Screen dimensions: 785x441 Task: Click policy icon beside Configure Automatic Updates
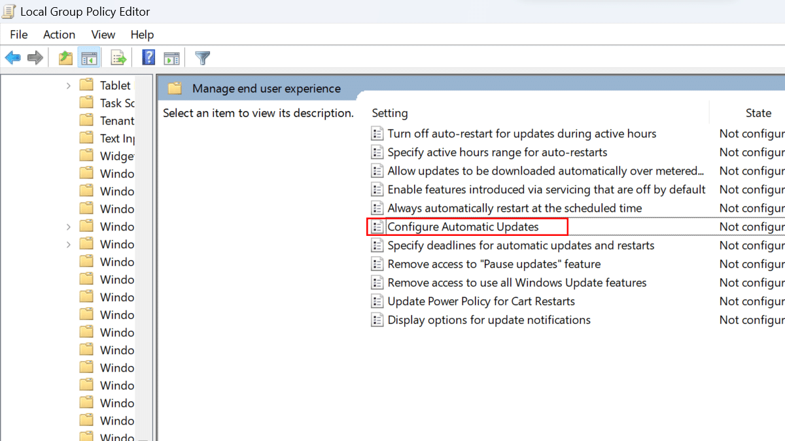point(377,227)
